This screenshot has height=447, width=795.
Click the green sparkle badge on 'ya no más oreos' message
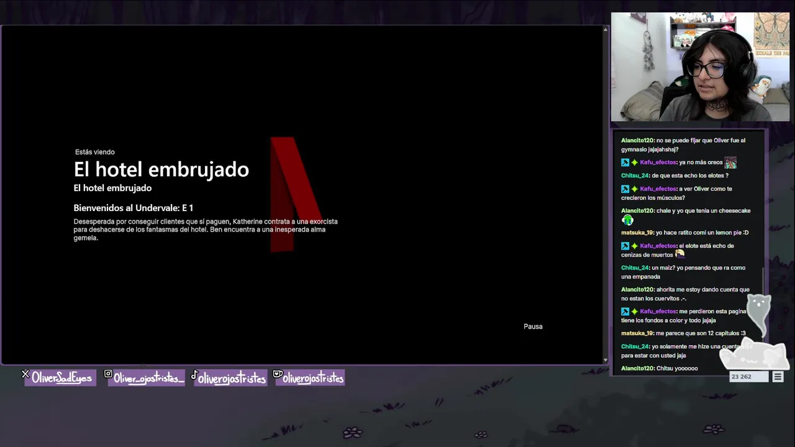634,163
